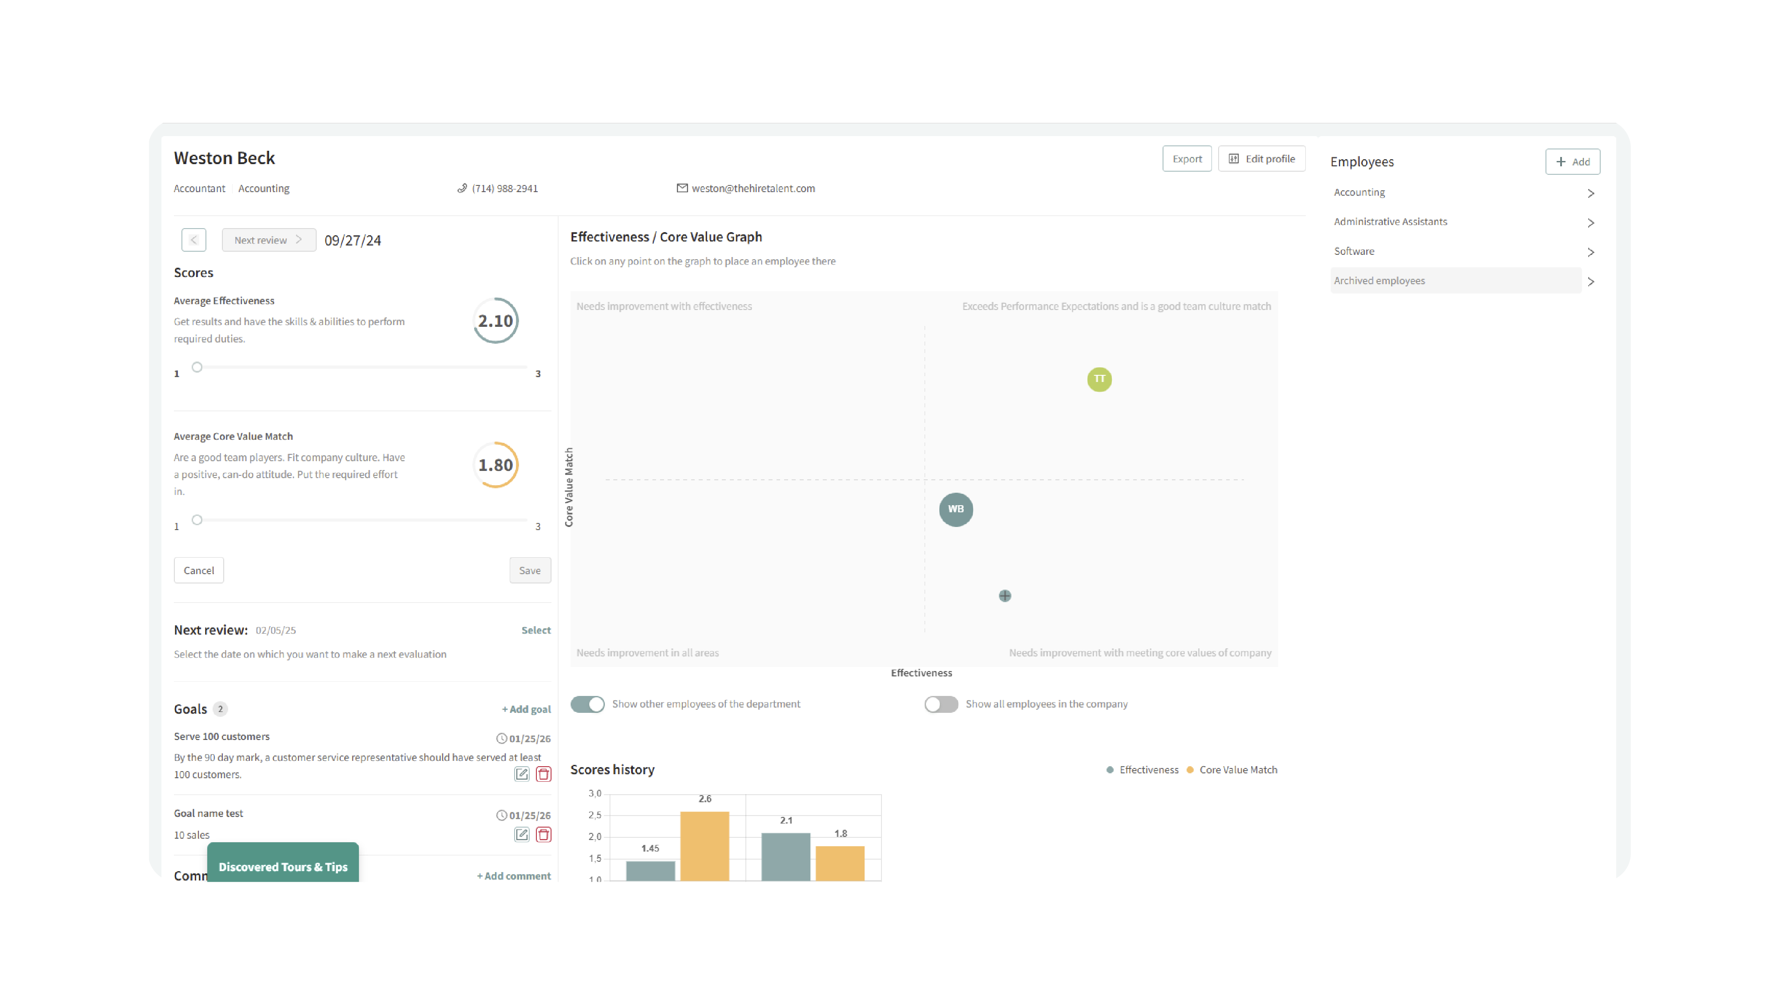Expand the Accounting department chevron

(1590, 193)
